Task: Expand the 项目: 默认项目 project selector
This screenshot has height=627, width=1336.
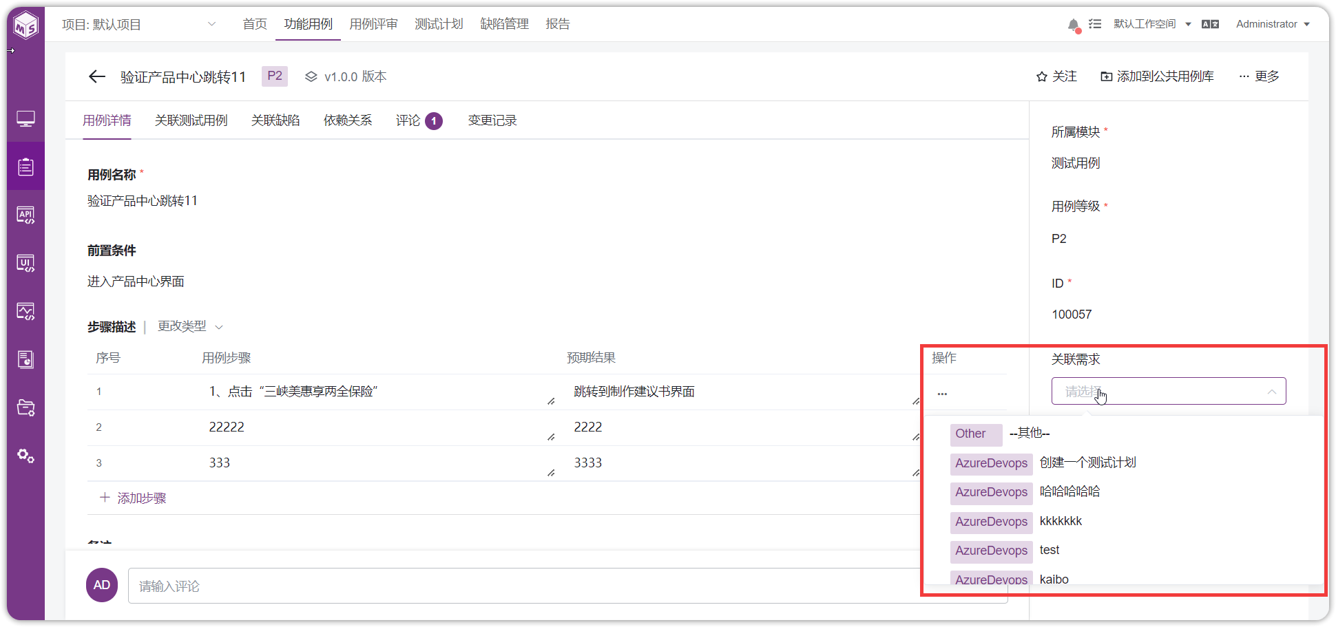Action: point(138,25)
